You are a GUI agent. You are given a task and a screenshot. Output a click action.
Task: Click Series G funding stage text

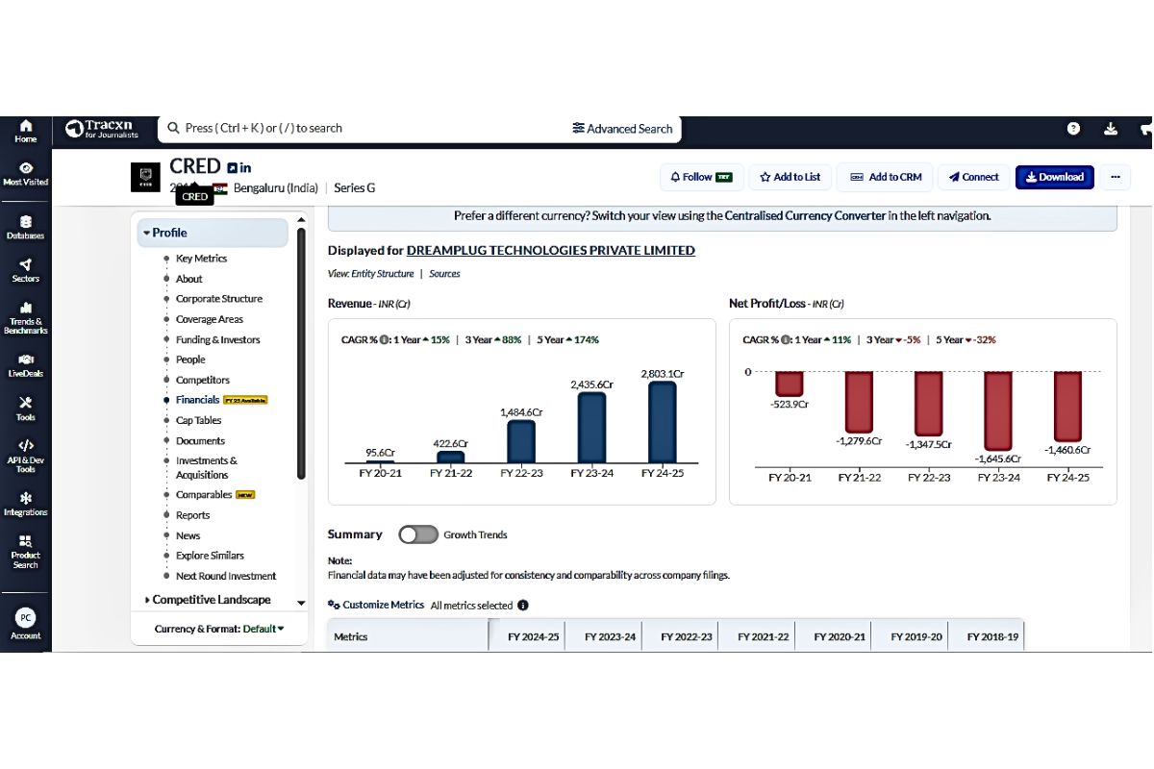point(354,187)
